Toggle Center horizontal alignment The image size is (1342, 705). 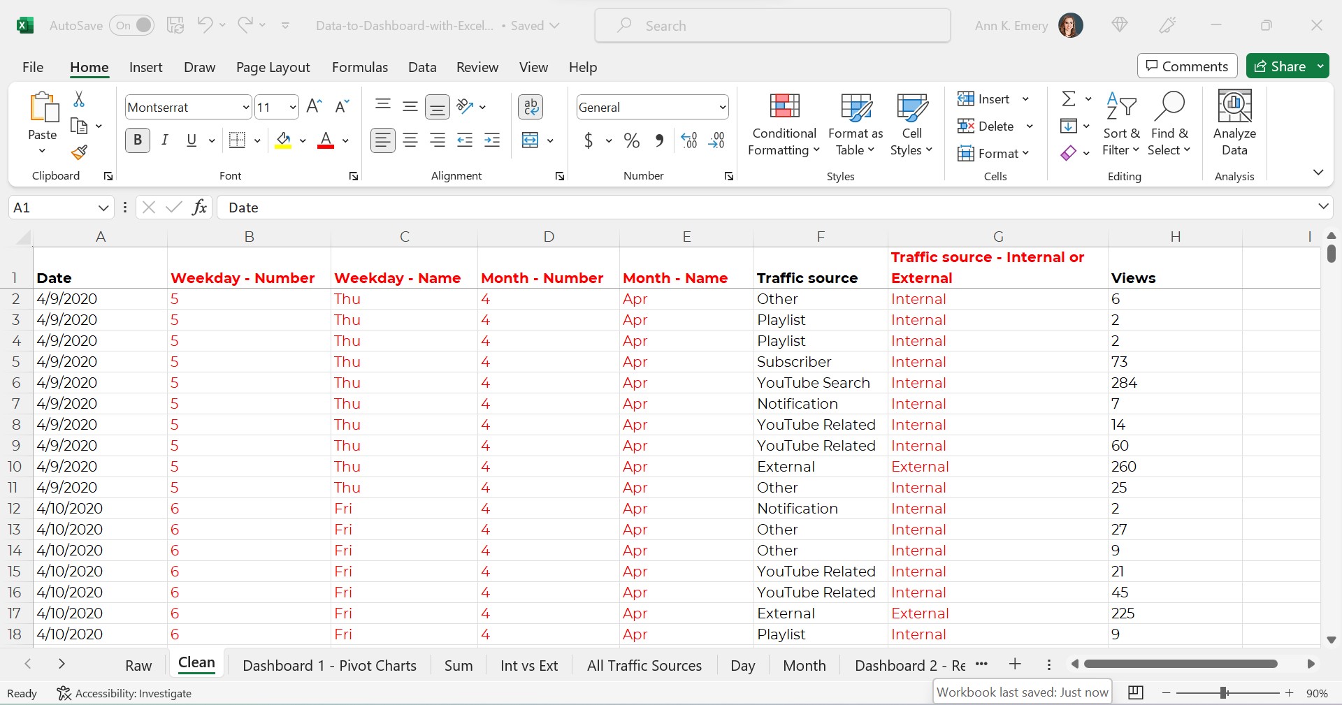pyautogui.click(x=410, y=140)
